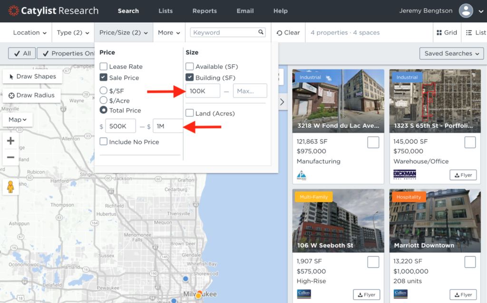Click the minimum building size field 100K
The image size is (487, 303).
click(x=203, y=91)
